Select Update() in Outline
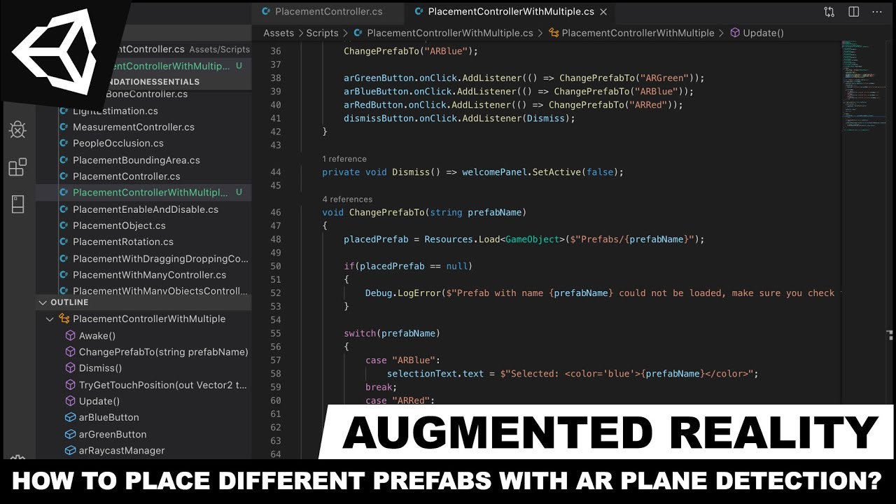896x504 pixels. (99, 401)
